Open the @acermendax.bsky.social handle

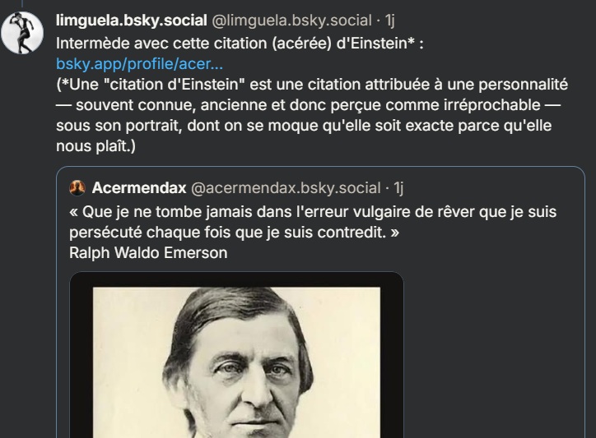pos(286,188)
